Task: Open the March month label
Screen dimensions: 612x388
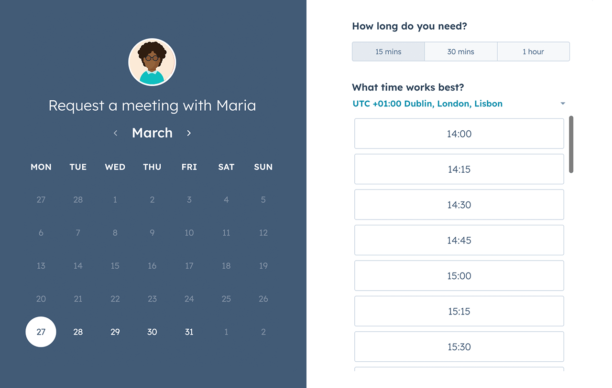Action: point(152,133)
